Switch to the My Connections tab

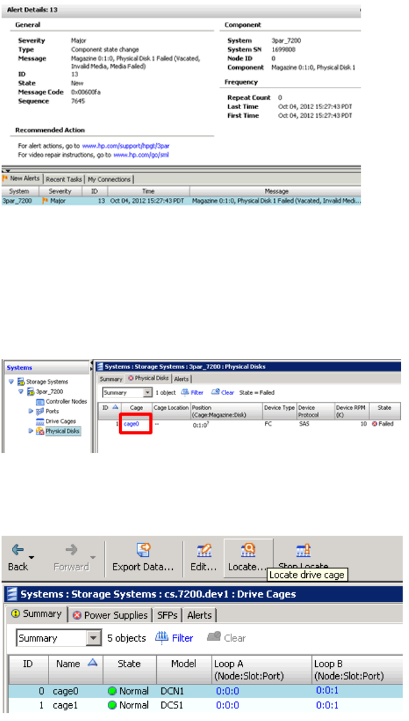pos(109,179)
